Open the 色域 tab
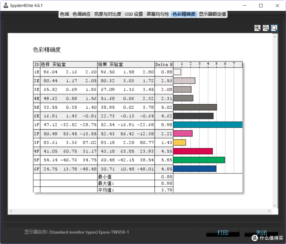The width and height of the screenshot is (286, 244). (x=65, y=14)
